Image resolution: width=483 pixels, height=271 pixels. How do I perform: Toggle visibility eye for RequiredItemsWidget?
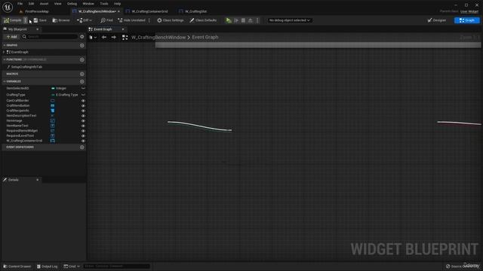pos(83,131)
